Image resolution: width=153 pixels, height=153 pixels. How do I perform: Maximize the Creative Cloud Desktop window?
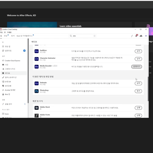click(140, 29)
